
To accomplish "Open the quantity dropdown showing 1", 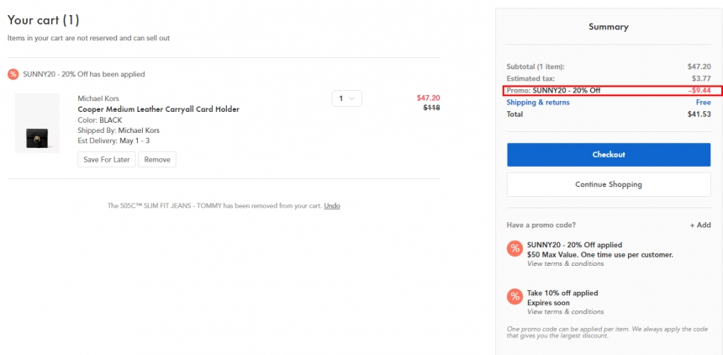I will tap(346, 98).
